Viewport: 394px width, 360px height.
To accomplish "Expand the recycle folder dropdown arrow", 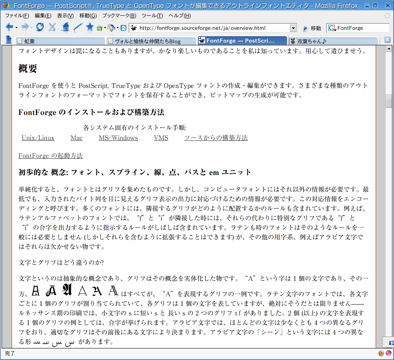I will (104, 28).
